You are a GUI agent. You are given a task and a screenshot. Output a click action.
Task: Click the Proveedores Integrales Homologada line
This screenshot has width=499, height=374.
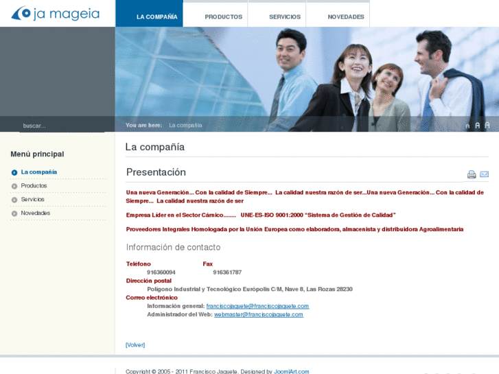click(x=294, y=229)
